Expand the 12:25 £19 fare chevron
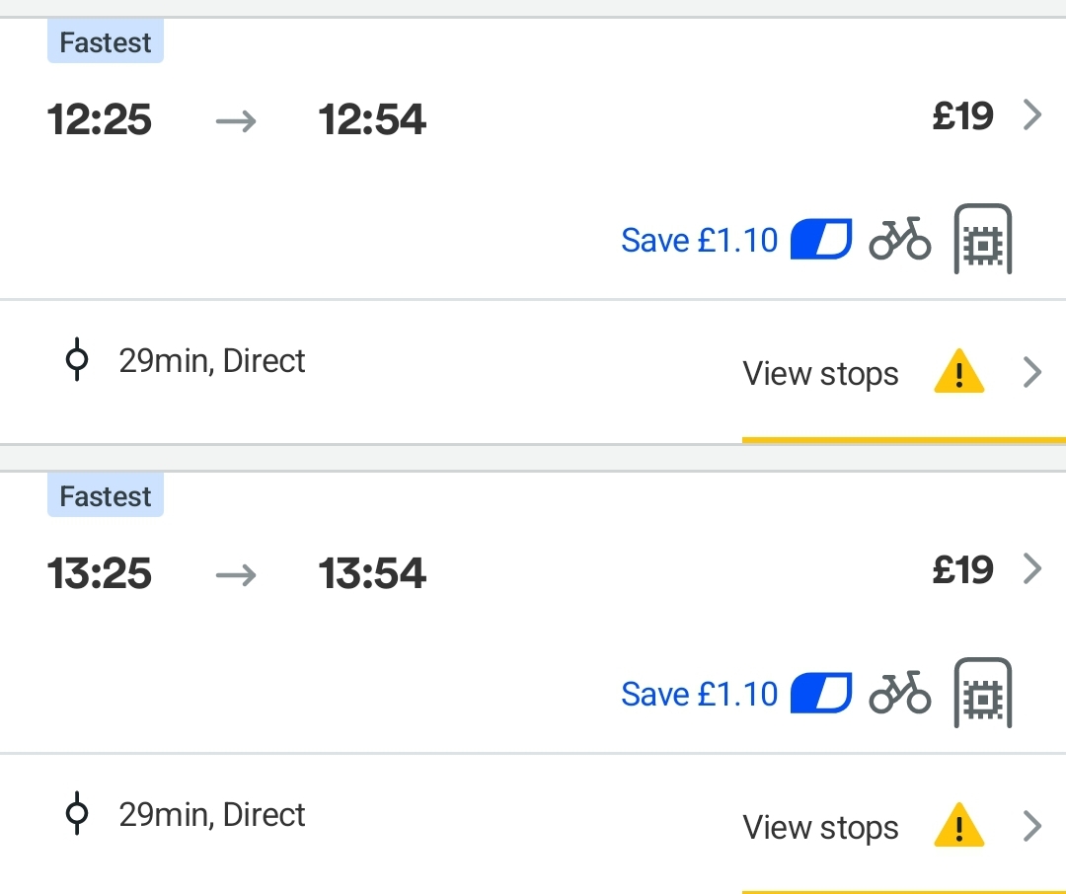This screenshot has height=894, width=1066. coord(1032,114)
